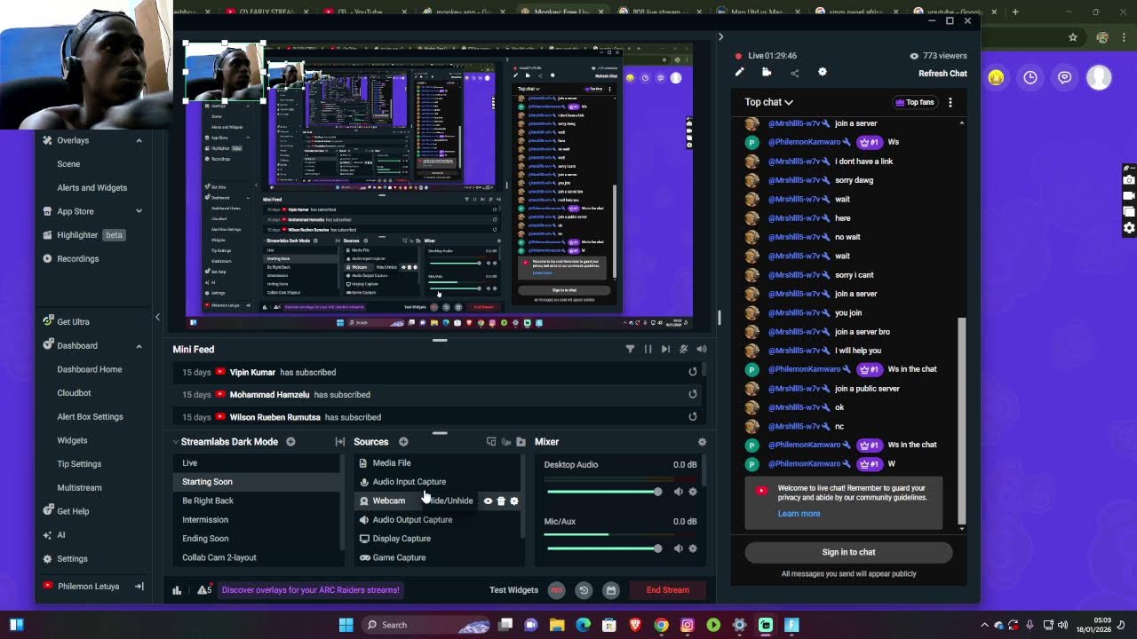Open Settings in sidebar
This screenshot has width=1137, height=639.
(x=72, y=559)
